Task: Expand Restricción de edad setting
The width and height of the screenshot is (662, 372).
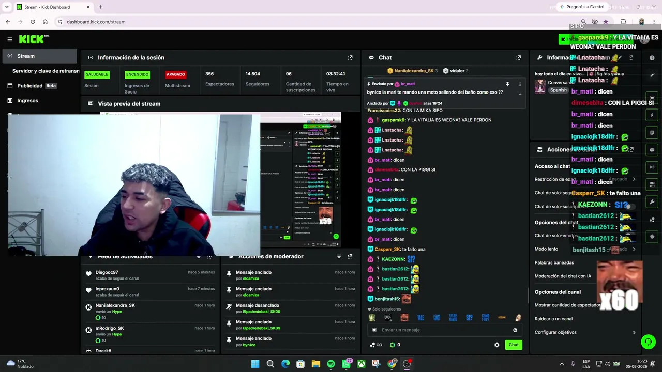Action: coord(634,179)
